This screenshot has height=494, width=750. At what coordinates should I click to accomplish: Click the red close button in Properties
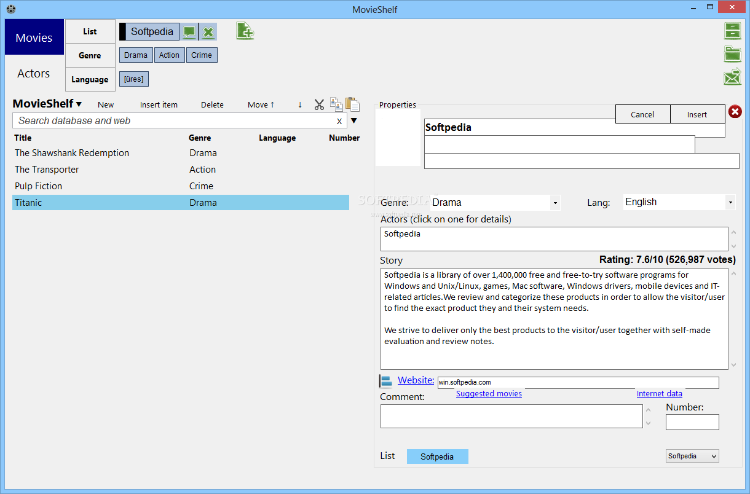[735, 111]
